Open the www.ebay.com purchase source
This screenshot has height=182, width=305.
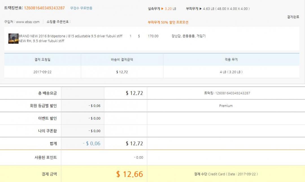tap(28, 22)
